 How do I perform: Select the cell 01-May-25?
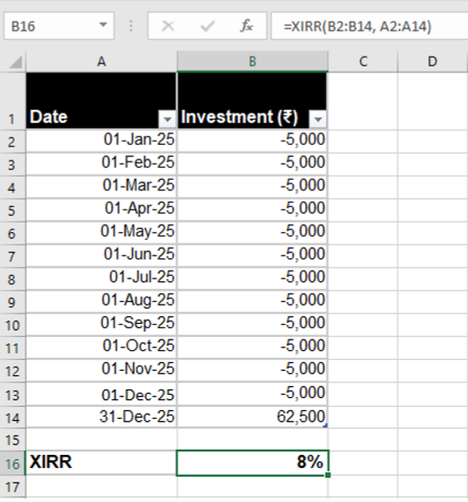tap(101, 233)
